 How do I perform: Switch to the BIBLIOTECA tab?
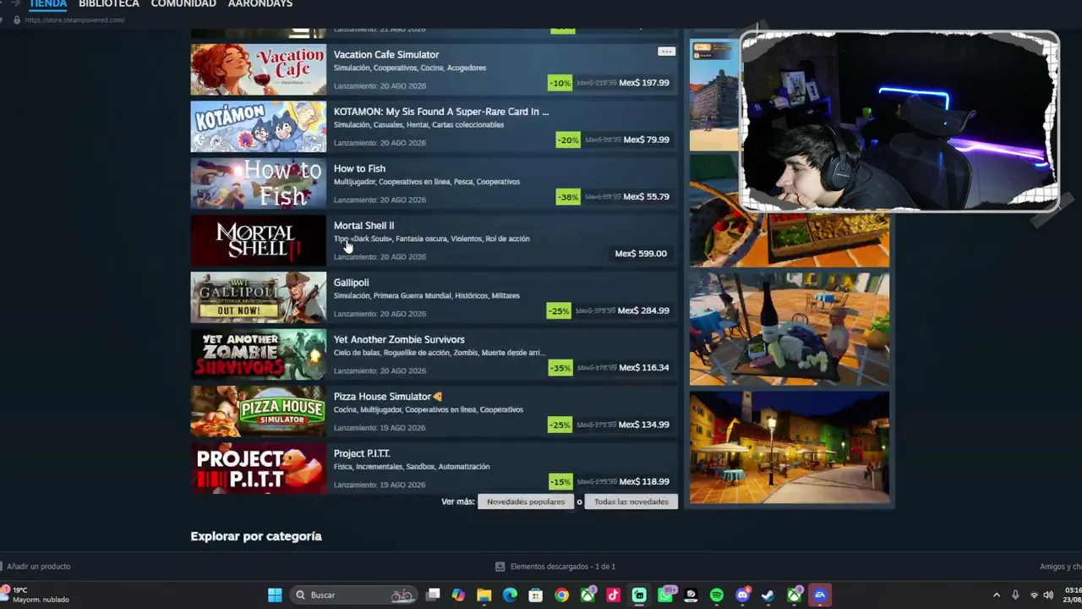point(109,4)
